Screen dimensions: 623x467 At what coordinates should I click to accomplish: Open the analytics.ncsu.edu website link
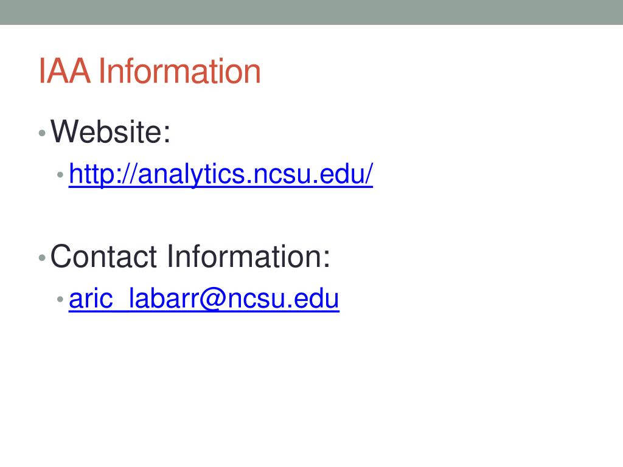(221, 175)
